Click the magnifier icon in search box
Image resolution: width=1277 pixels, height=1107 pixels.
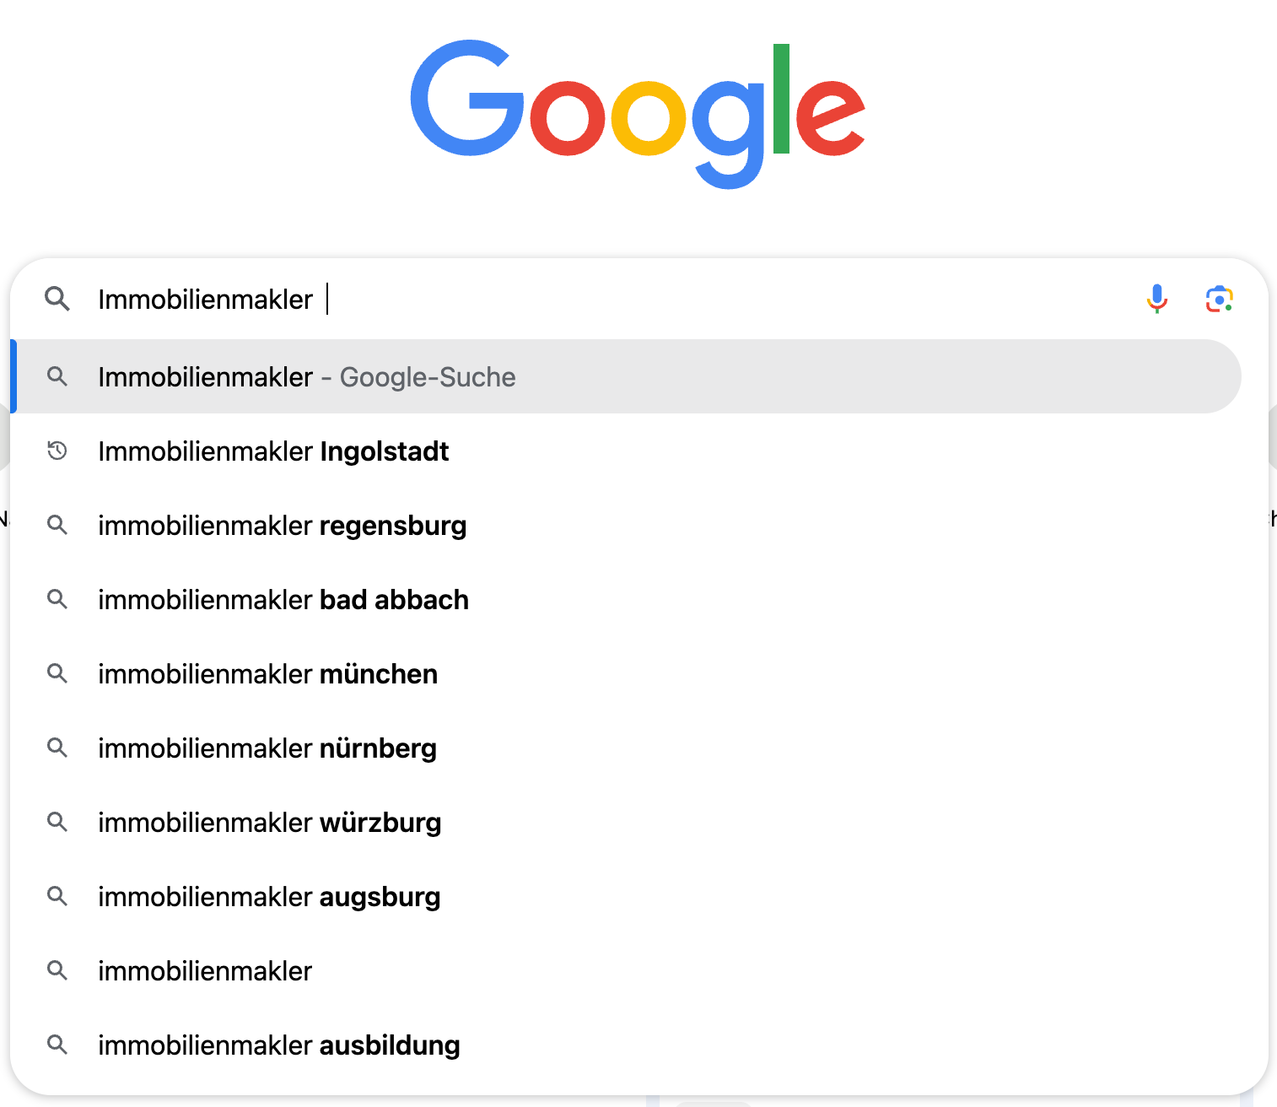click(57, 299)
